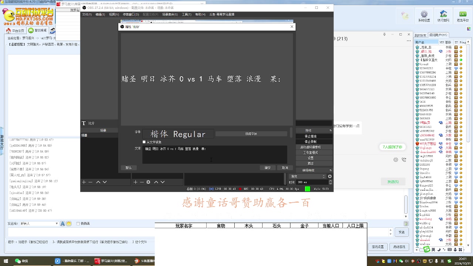Sort by the Ping column header
473x266 pixels.
pyautogui.click(x=462, y=42)
